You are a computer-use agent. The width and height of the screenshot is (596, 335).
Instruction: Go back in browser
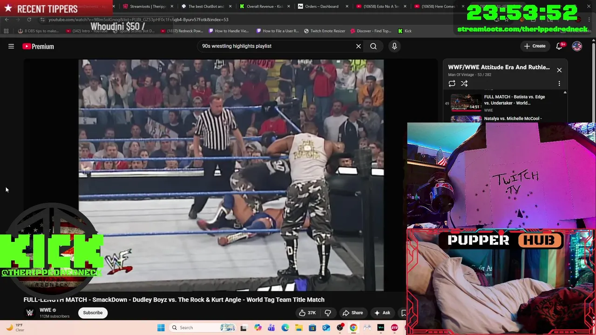[x=7, y=20]
